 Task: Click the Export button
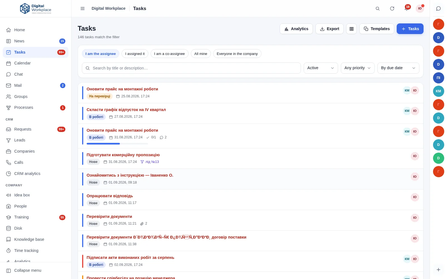pyautogui.click(x=329, y=29)
